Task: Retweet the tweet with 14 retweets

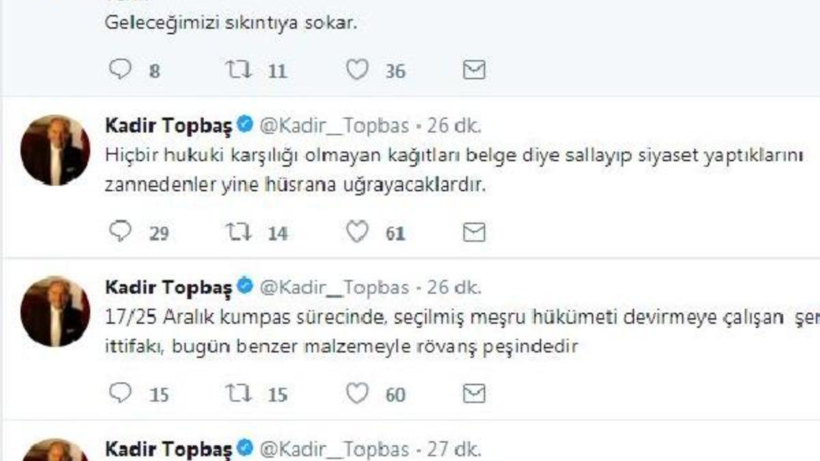Action: [238, 232]
